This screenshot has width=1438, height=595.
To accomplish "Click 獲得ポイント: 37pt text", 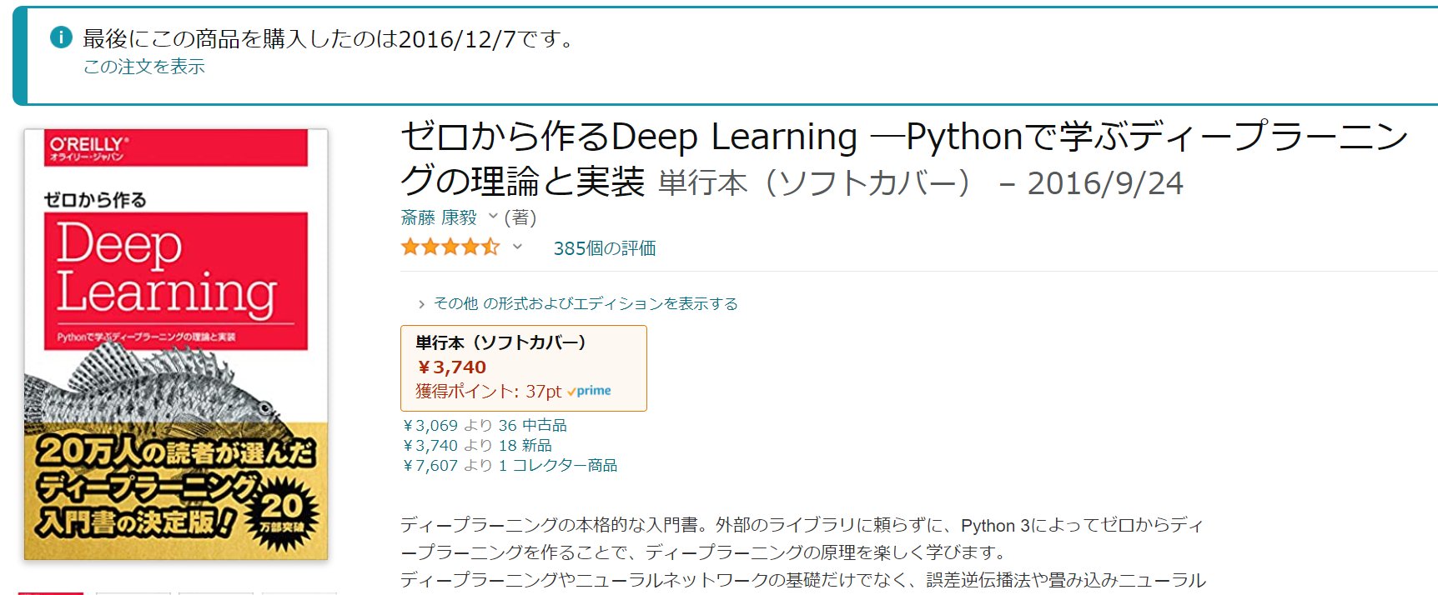I will click(489, 391).
